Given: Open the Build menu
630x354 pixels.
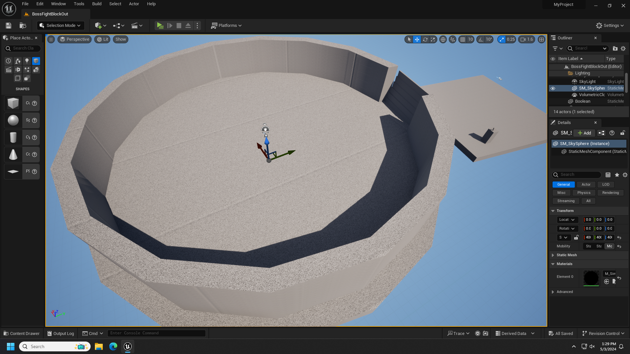Looking at the screenshot, I should pyautogui.click(x=97, y=4).
